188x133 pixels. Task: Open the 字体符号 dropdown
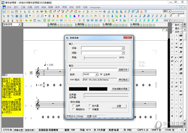[x=19, y=25]
